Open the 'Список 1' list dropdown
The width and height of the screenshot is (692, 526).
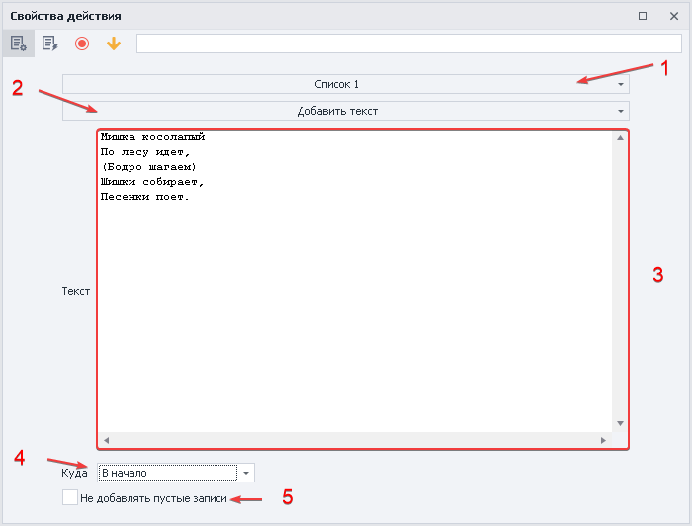[x=345, y=84]
